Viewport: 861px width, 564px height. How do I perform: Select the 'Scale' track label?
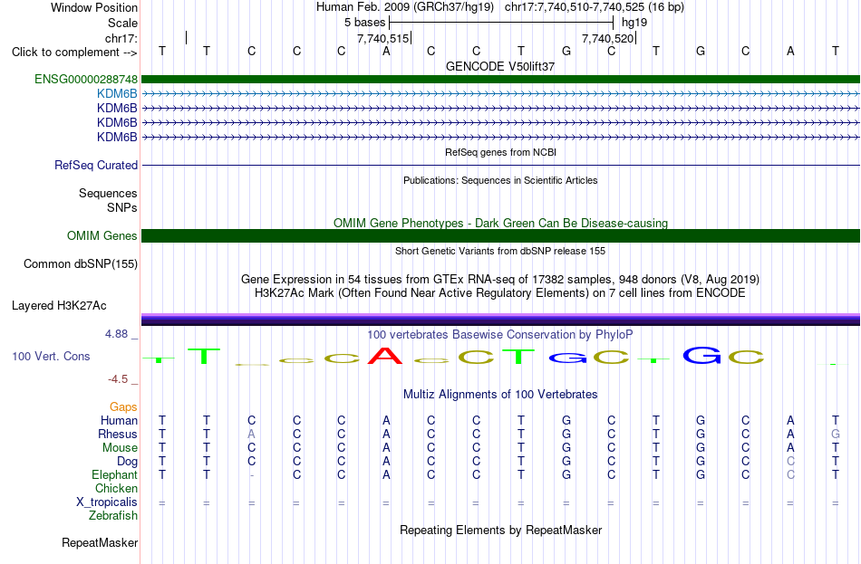pos(122,23)
